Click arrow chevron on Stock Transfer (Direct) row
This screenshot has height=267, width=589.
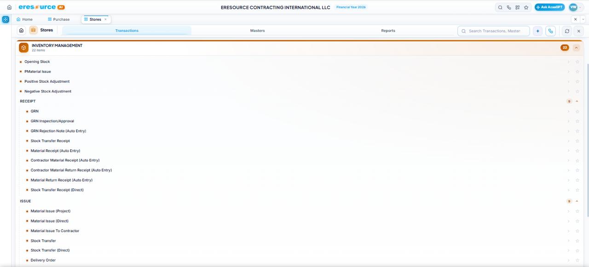point(569,250)
